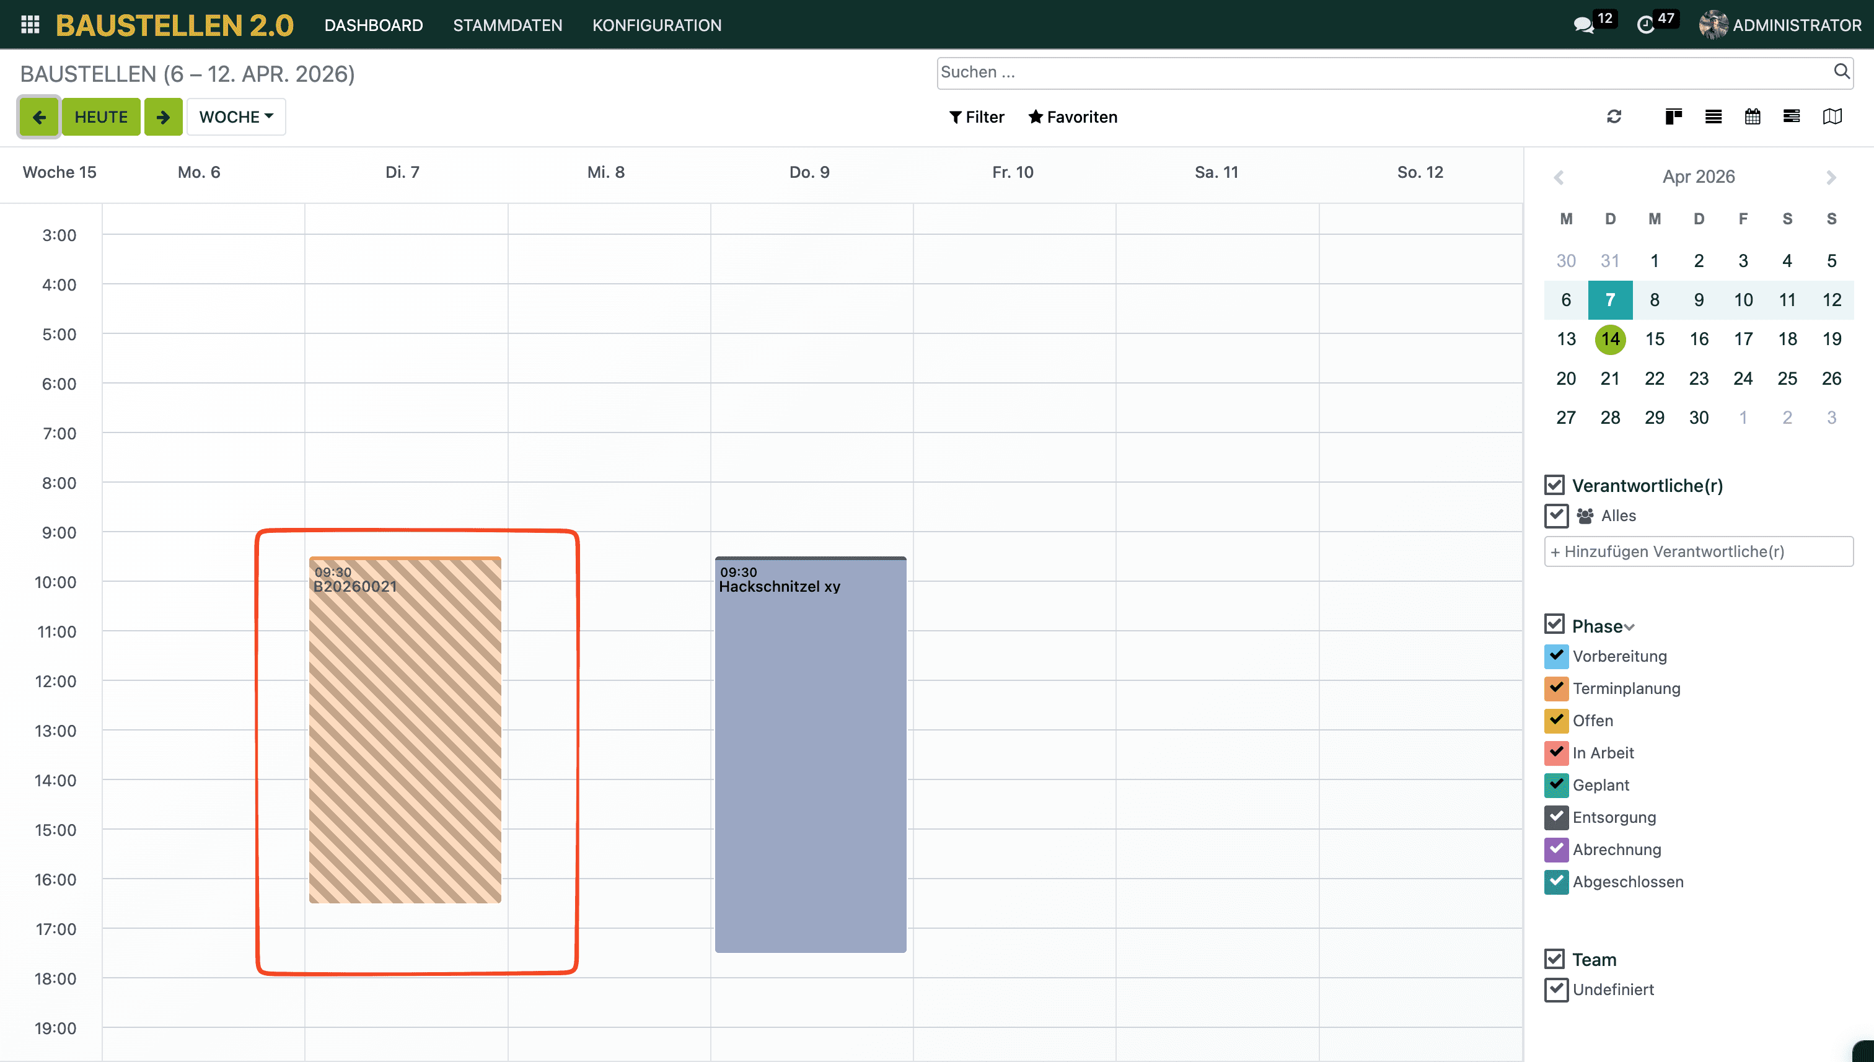Toggle the Alles responsible checkbox

(x=1556, y=516)
